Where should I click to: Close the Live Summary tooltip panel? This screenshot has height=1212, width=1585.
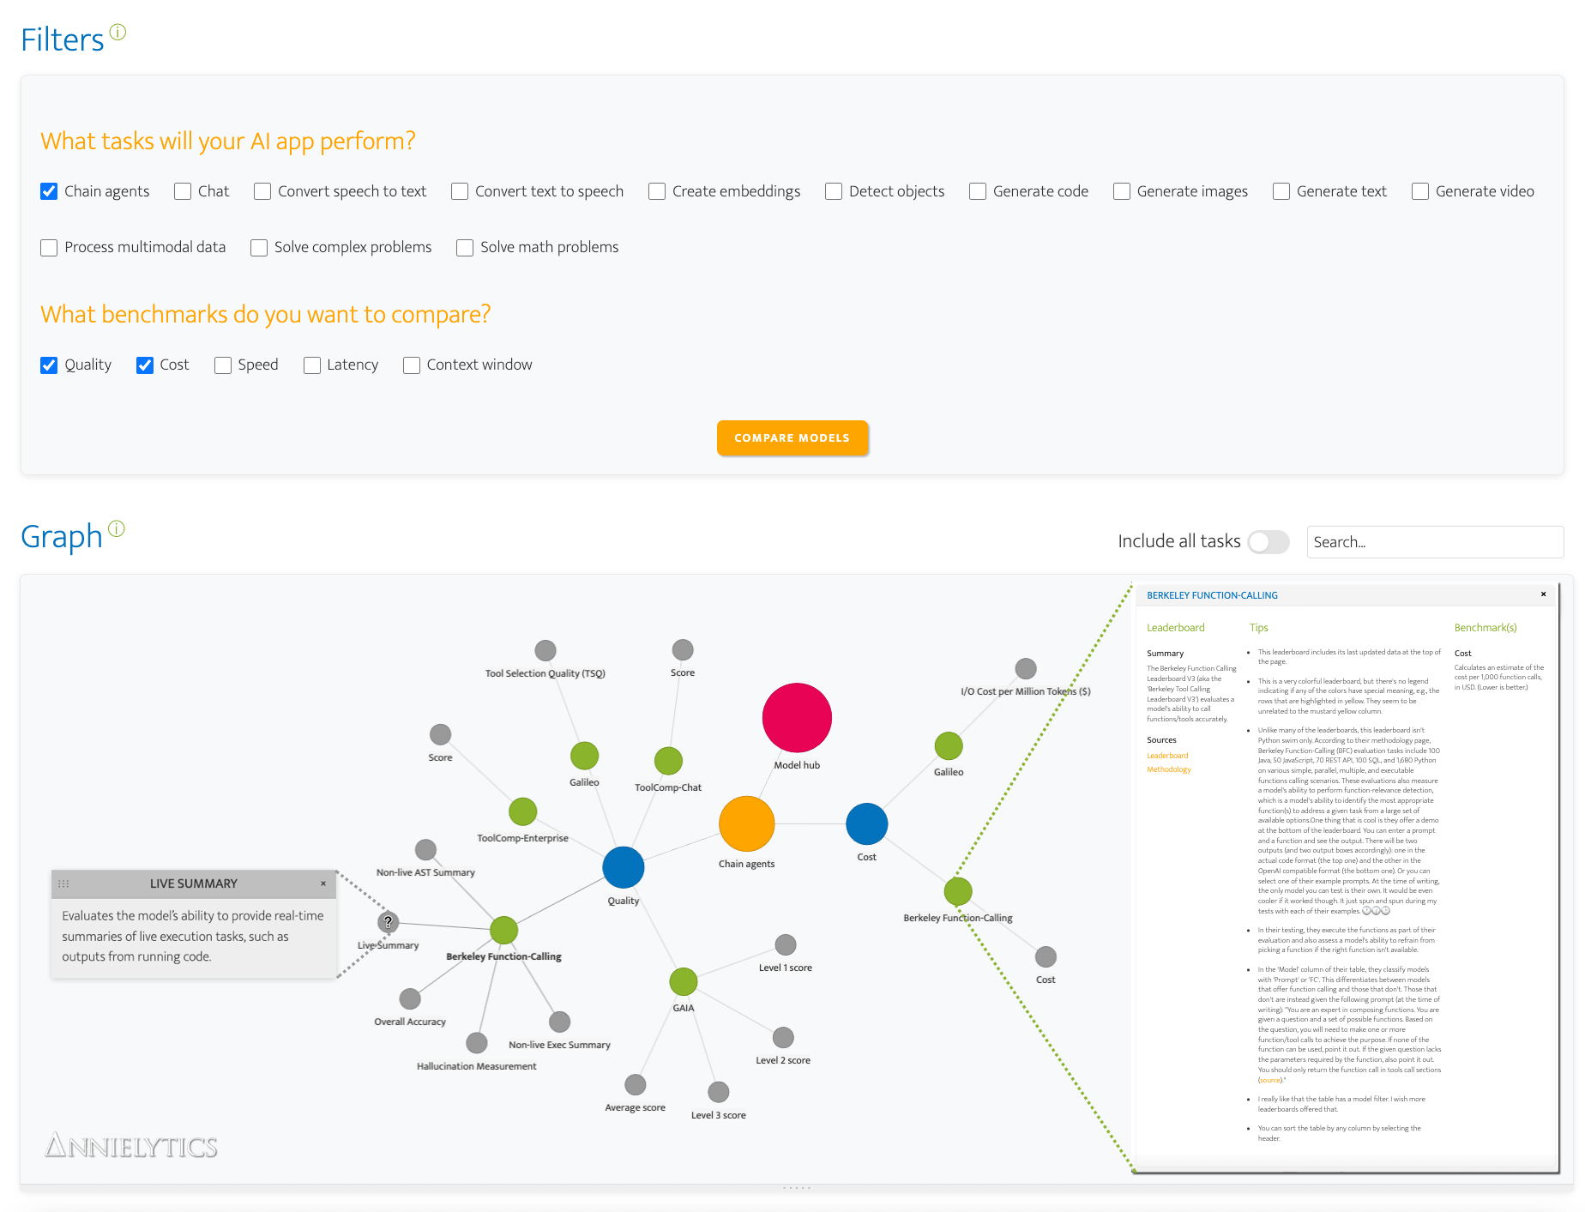(x=323, y=883)
